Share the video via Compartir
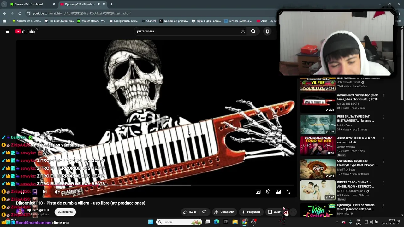This screenshot has height=227, width=404. (224, 212)
